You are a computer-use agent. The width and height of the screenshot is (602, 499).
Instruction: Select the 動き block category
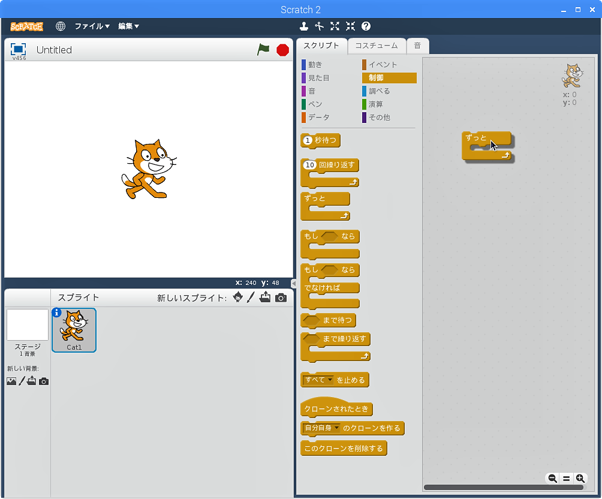point(315,65)
